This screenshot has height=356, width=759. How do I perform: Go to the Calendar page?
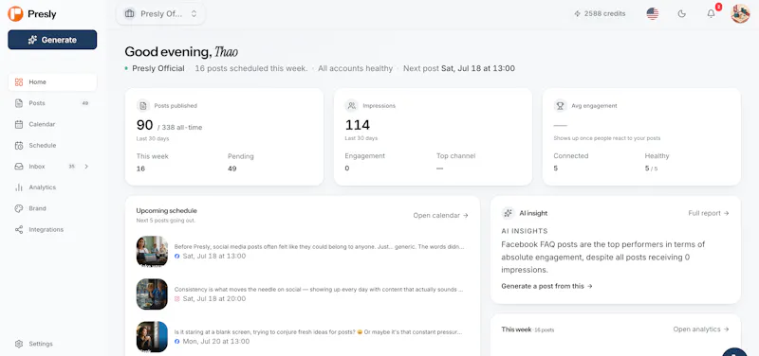click(52, 124)
